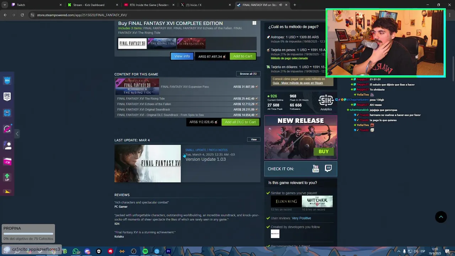Image resolution: width=455 pixels, height=256 pixels.
Task: Collapse the left sidebar with the chevron
Action: (17, 134)
